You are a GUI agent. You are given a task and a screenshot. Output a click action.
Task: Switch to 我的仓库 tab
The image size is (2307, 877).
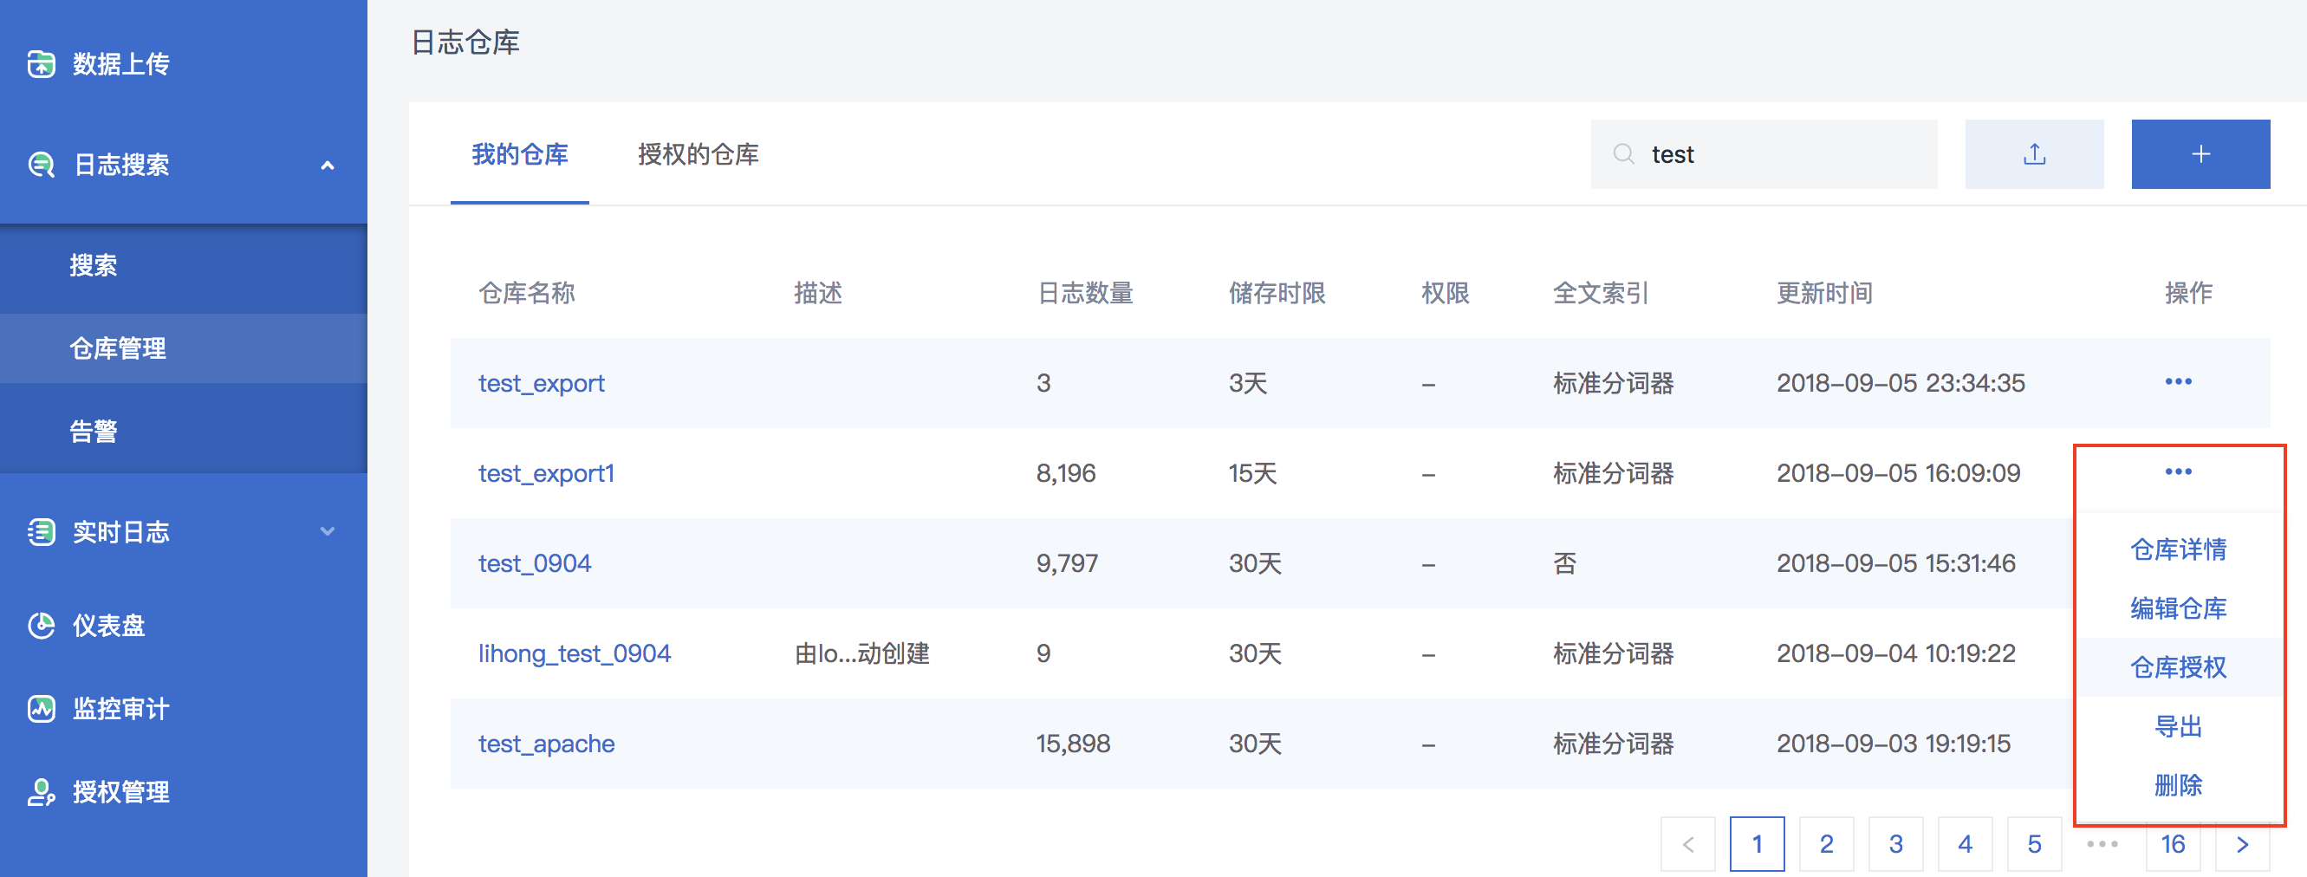click(519, 154)
